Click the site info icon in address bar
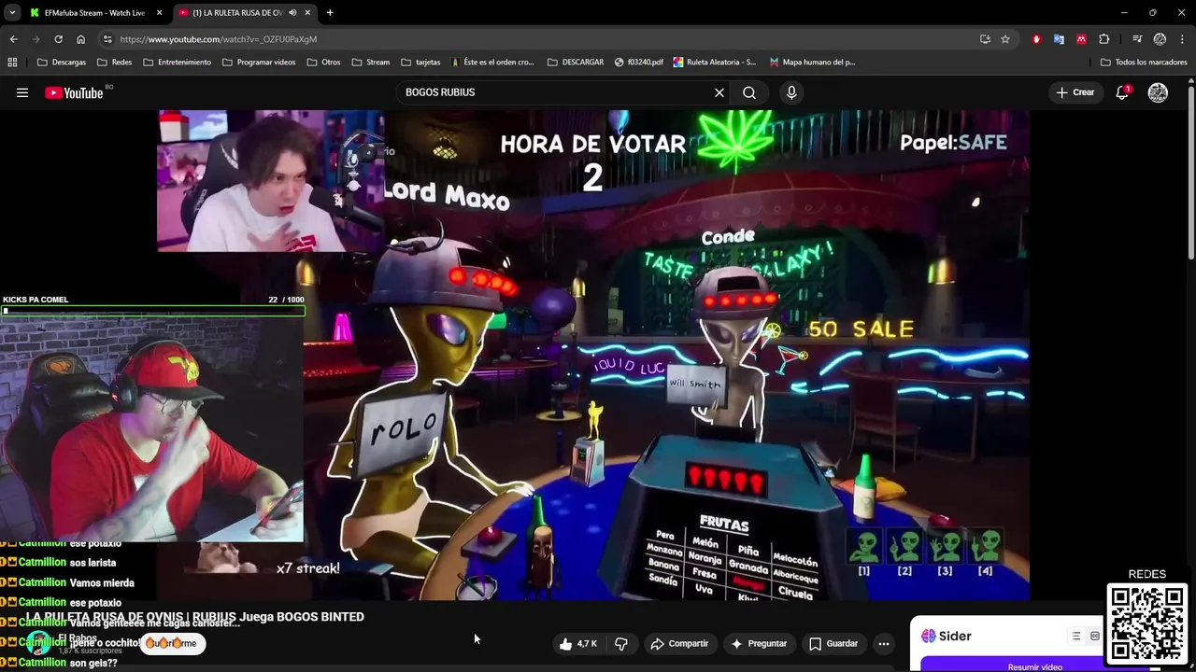1196x672 pixels. click(107, 39)
